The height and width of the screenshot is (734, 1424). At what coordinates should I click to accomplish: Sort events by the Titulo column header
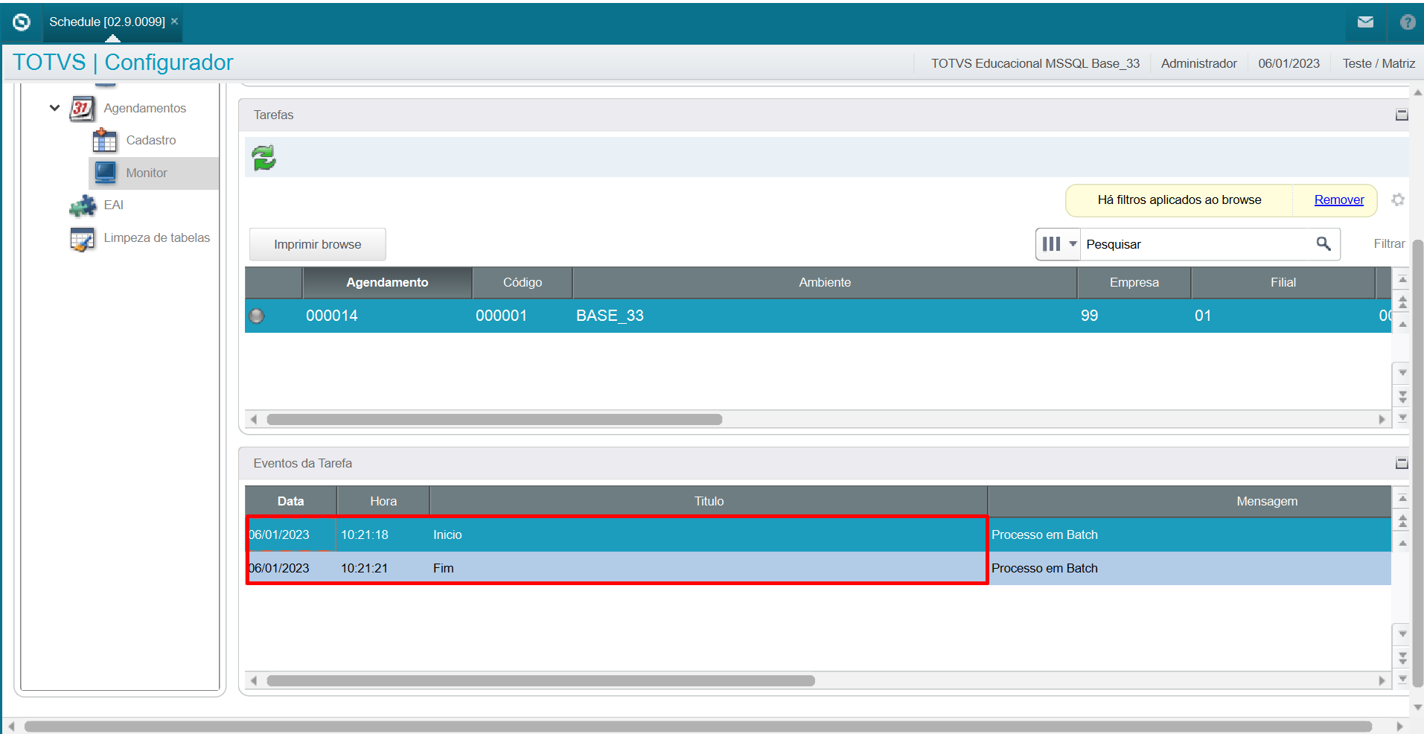click(x=709, y=502)
